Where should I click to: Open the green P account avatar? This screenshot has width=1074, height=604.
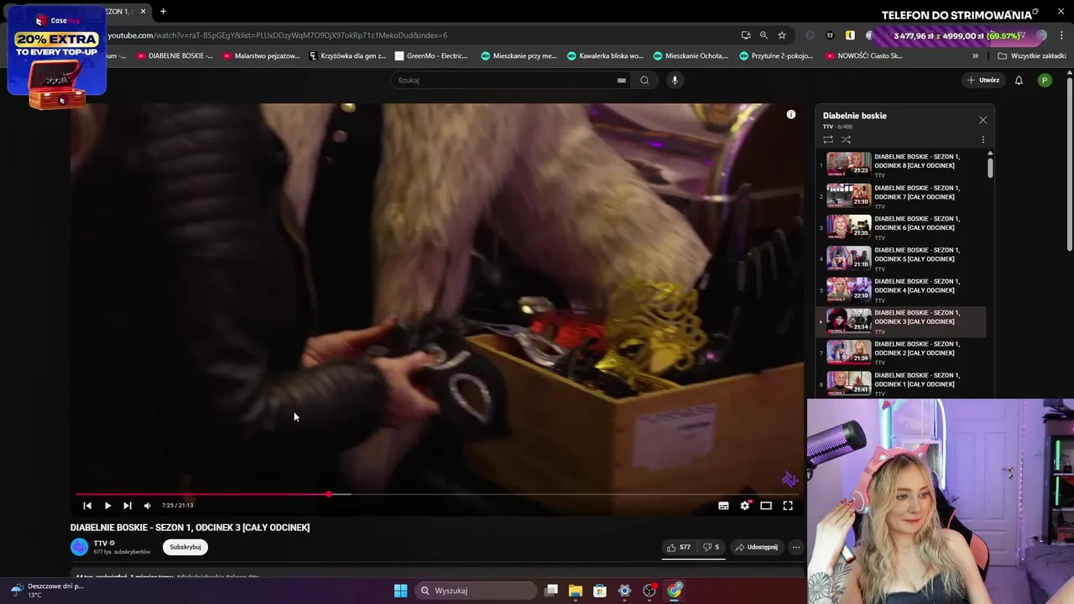pos(1045,81)
